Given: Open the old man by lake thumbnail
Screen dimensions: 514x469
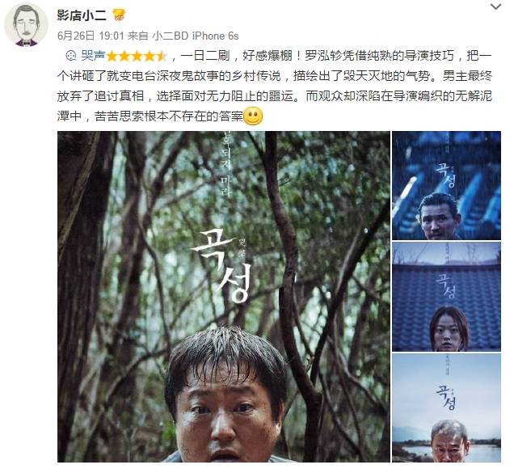Looking at the screenshot, I should pos(446,408).
